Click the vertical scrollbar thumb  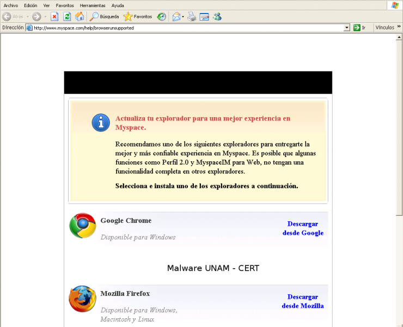399,128
